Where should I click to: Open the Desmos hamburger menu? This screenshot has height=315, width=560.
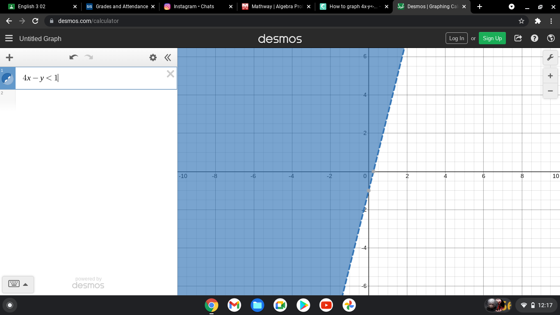coord(9,38)
